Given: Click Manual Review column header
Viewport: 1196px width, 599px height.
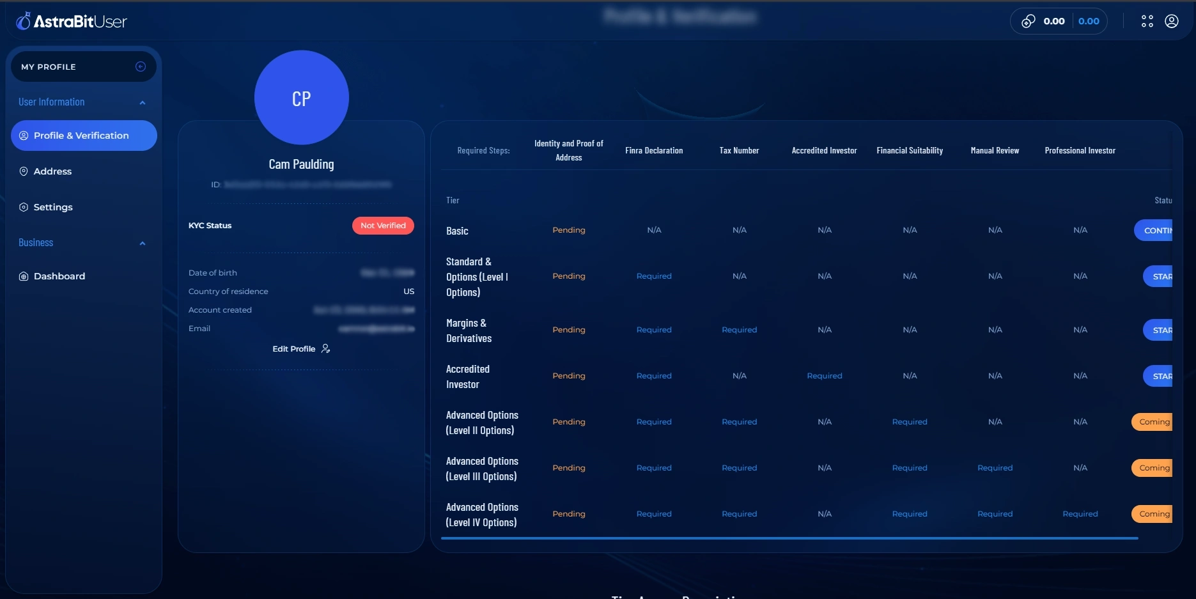Looking at the screenshot, I should [x=995, y=150].
